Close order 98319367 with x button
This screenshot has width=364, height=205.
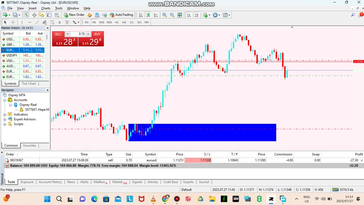click(x=362, y=160)
